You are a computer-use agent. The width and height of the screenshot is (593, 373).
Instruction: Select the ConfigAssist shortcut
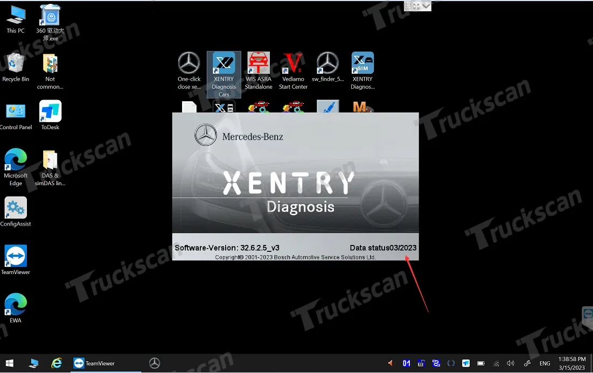(x=16, y=212)
